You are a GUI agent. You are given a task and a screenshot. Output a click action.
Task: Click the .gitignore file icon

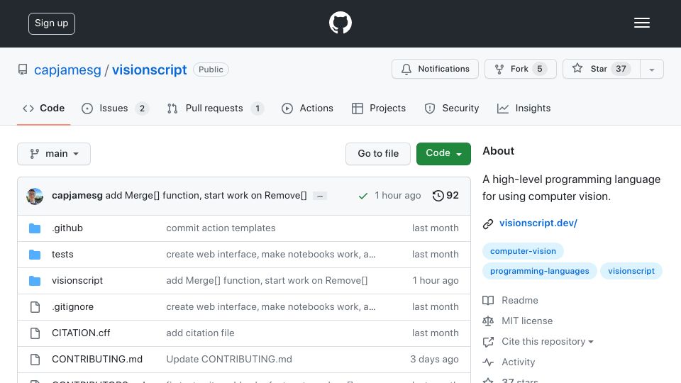pyautogui.click(x=35, y=307)
